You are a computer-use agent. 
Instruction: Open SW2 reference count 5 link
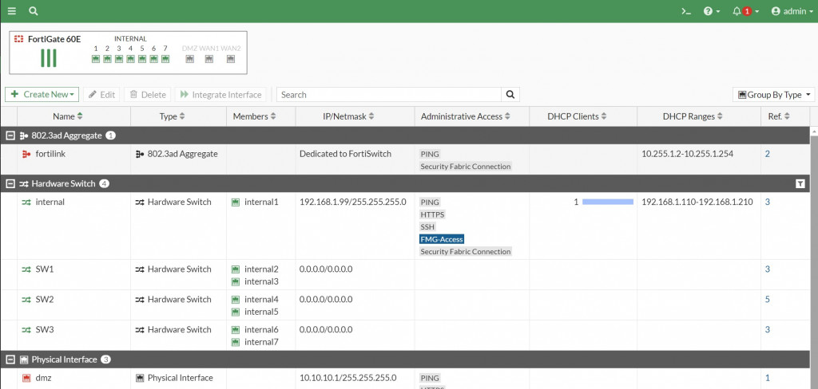pyautogui.click(x=768, y=299)
